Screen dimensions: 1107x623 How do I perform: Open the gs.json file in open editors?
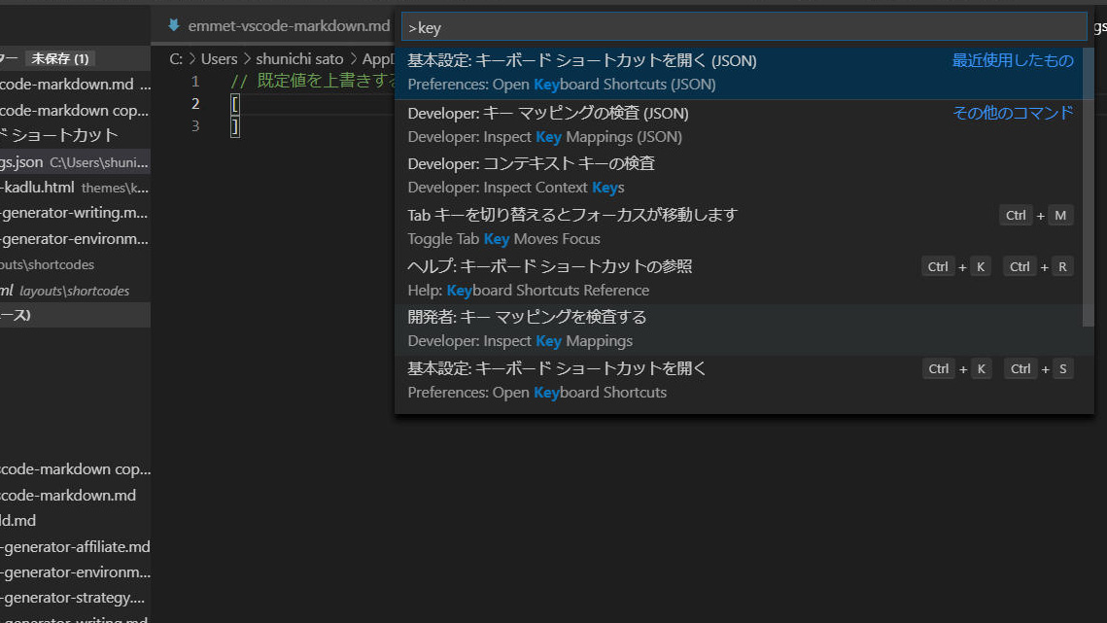(x=75, y=162)
